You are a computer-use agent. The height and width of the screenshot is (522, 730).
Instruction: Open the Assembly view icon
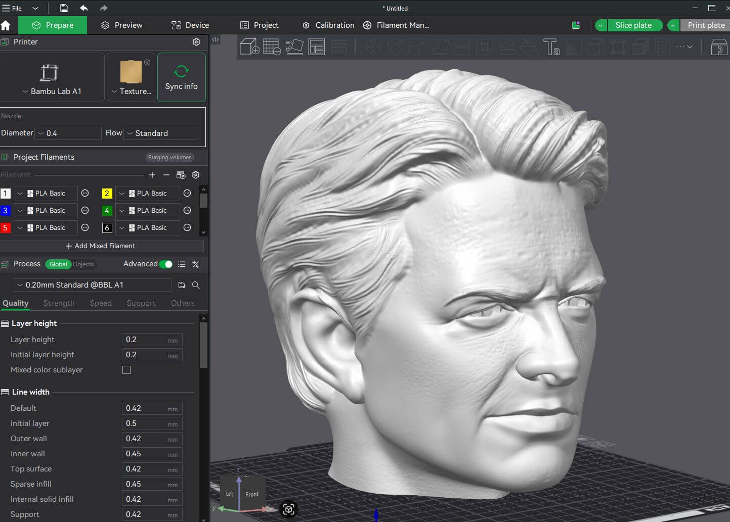[719, 47]
